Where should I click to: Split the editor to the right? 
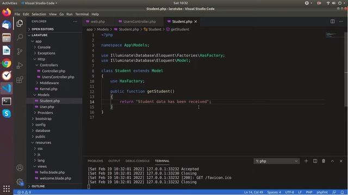click(x=332, y=22)
